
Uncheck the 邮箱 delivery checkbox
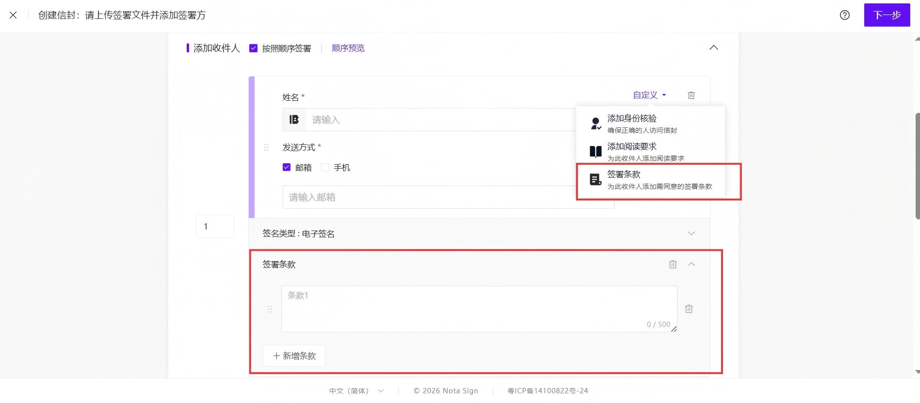point(286,167)
